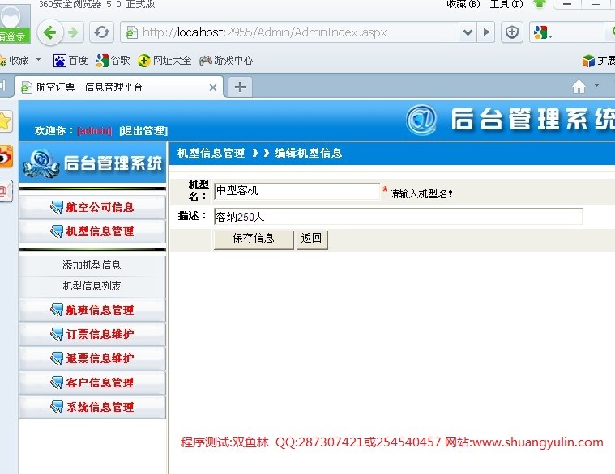Open the 百度 bookmark
Screen dimensions: 615x474
coord(70,61)
